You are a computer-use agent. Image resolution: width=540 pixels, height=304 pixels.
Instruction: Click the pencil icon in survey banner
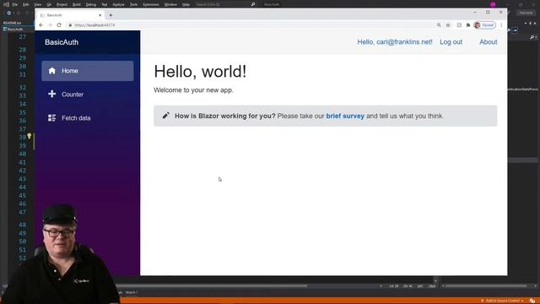pyautogui.click(x=165, y=116)
